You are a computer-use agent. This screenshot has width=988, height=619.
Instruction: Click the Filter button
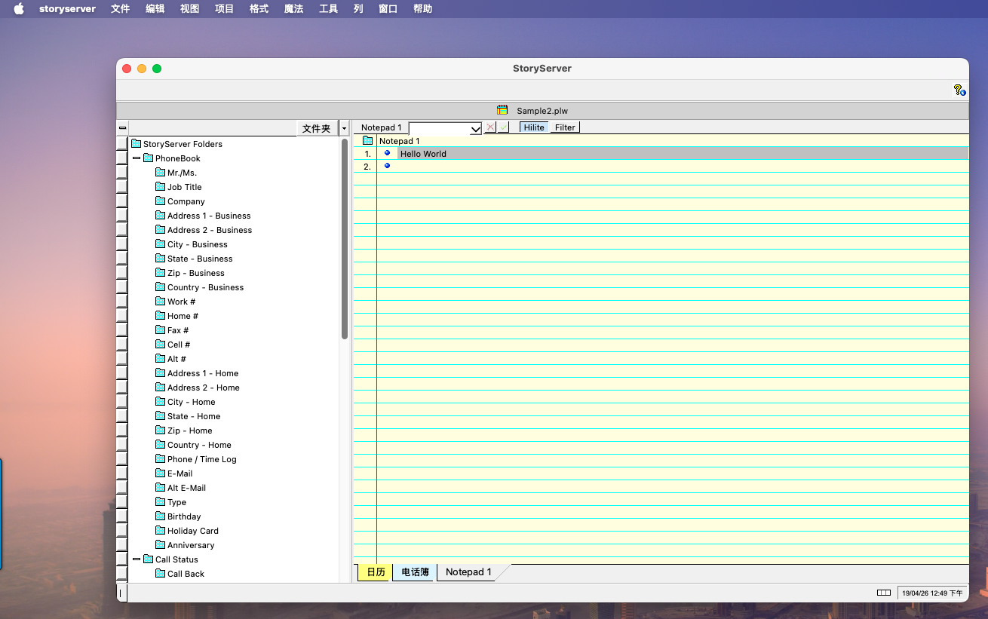point(565,127)
